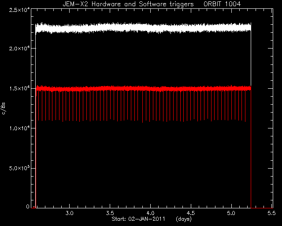Click the 5.5 x-axis tick label
The image size is (282, 226).
click(271, 213)
